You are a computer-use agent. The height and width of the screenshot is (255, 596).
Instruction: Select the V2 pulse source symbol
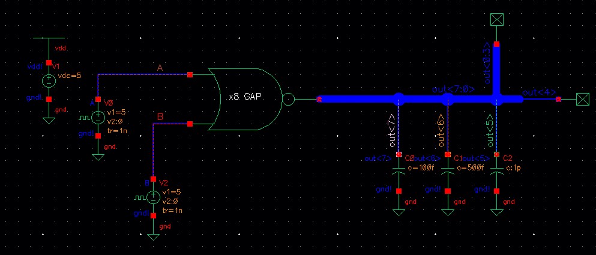pyautogui.click(x=153, y=197)
